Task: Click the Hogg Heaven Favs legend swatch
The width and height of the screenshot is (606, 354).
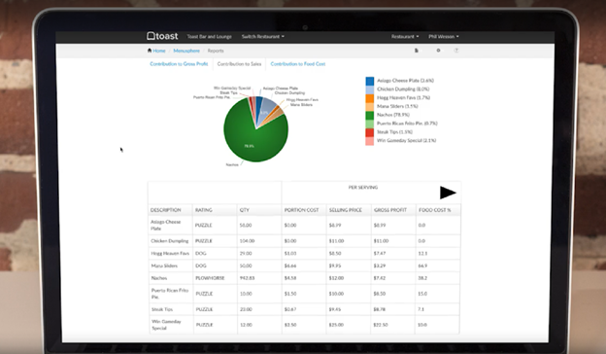Action: coord(370,98)
